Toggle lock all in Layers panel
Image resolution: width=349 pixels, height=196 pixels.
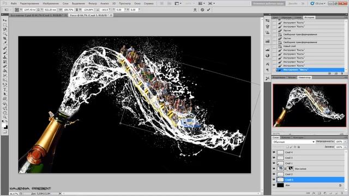point(299,147)
